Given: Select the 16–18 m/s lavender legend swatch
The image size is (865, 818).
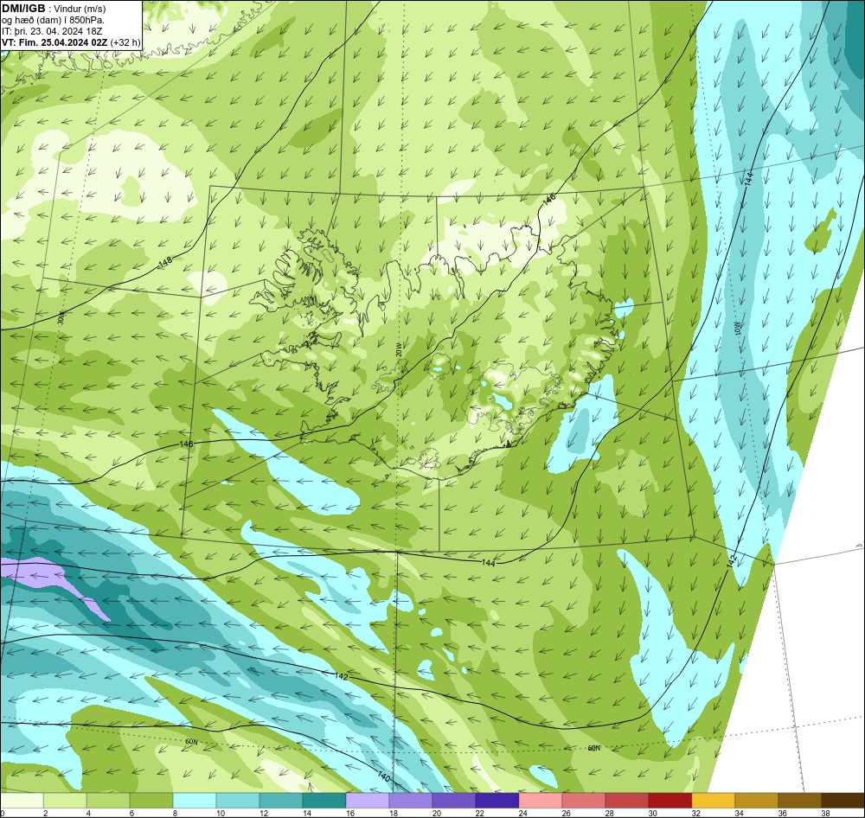Looking at the screenshot, I should coord(368,801).
